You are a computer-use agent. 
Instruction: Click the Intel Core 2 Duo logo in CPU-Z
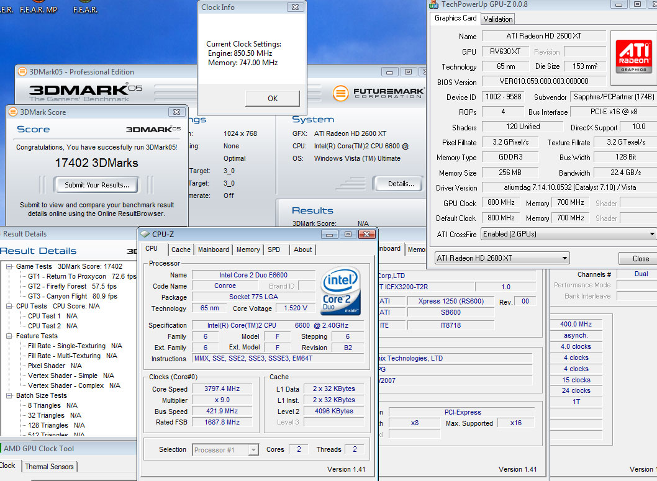pyautogui.click(x=341, y=291)
